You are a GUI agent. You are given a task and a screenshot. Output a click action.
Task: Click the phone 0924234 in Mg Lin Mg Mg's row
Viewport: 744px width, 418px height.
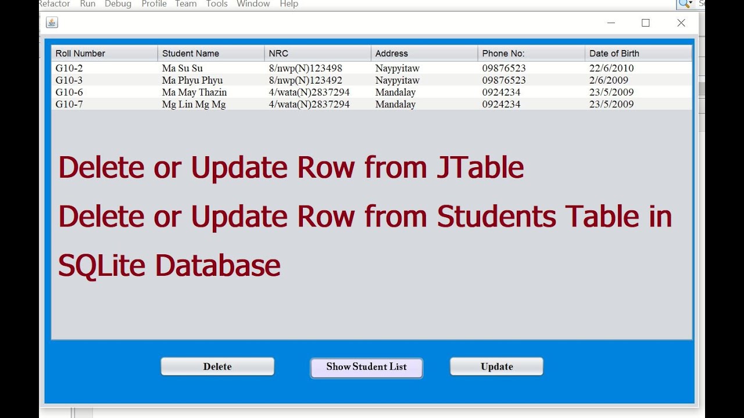pos(531,105)
